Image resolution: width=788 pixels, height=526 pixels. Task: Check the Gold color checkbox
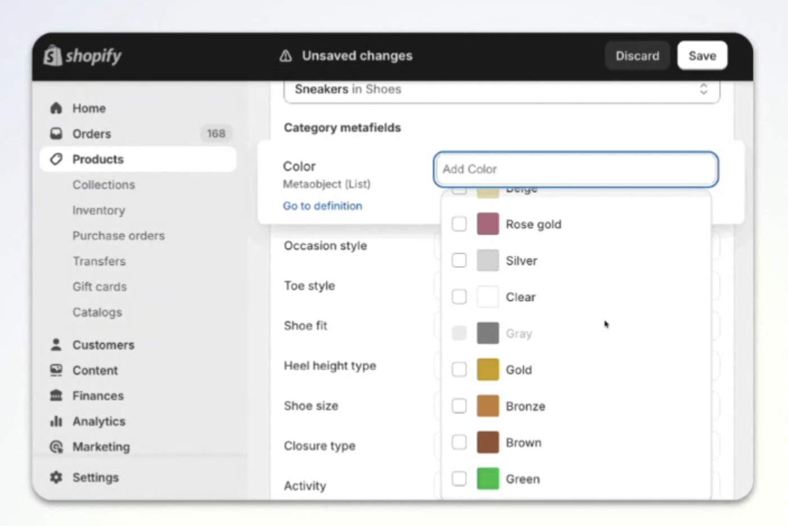pos(459,369)
